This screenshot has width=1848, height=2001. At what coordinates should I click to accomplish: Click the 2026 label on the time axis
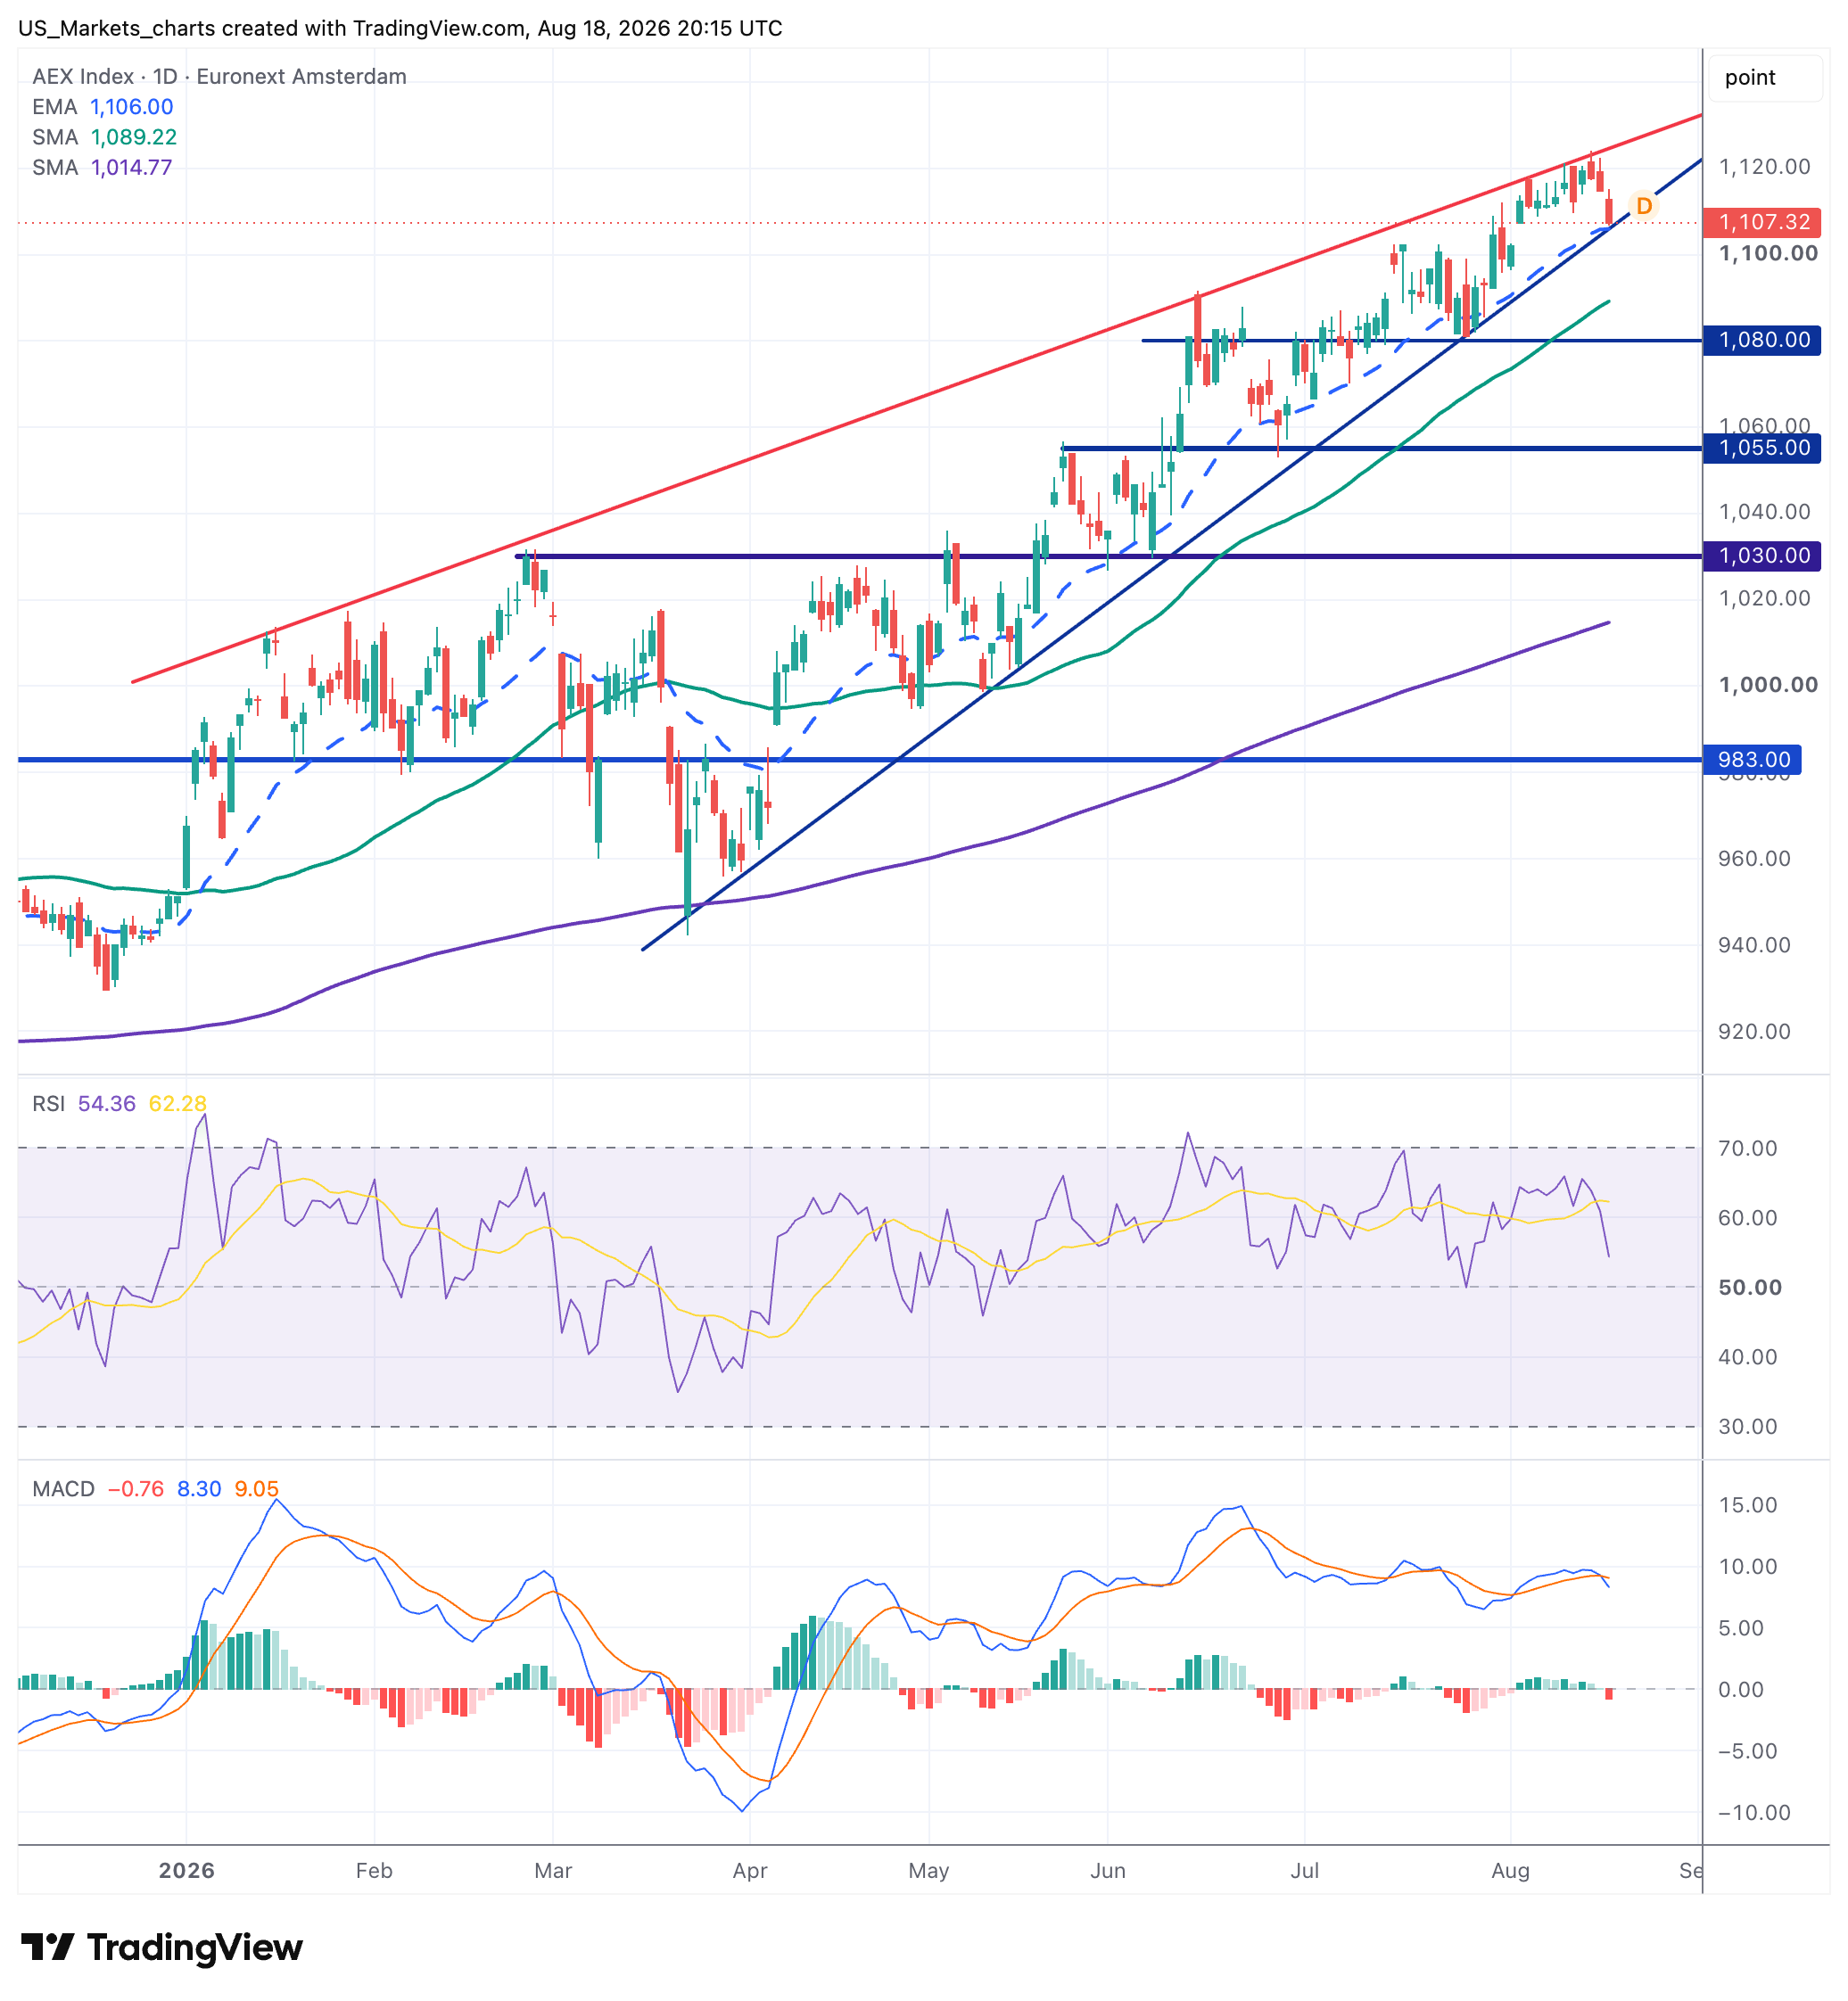(x=187, y=1871)
